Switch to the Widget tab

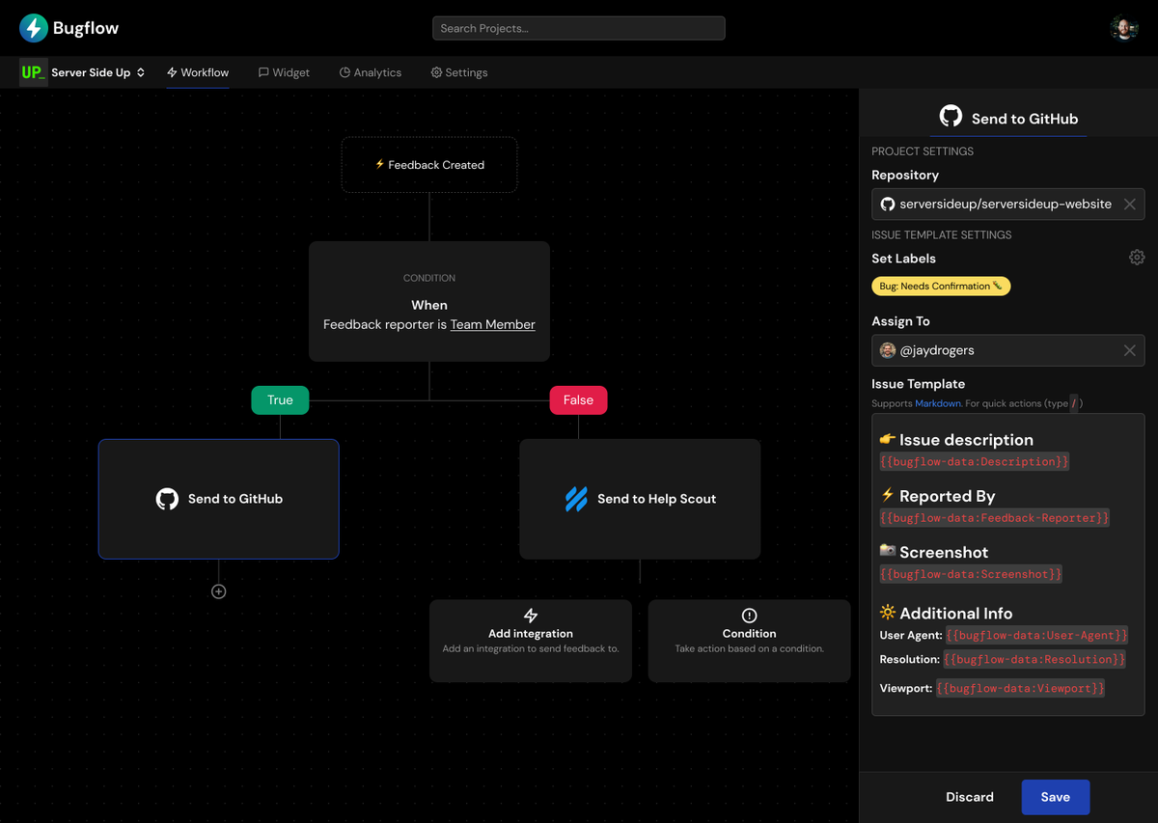(x=284, y=72)
